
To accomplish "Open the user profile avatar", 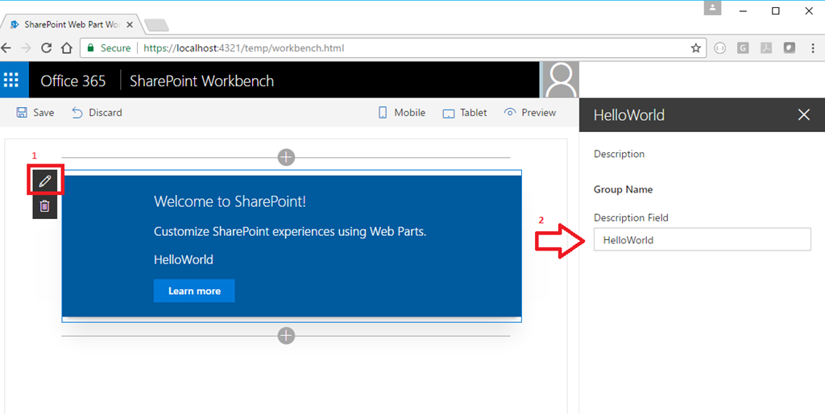I will [x=561, y=80].
